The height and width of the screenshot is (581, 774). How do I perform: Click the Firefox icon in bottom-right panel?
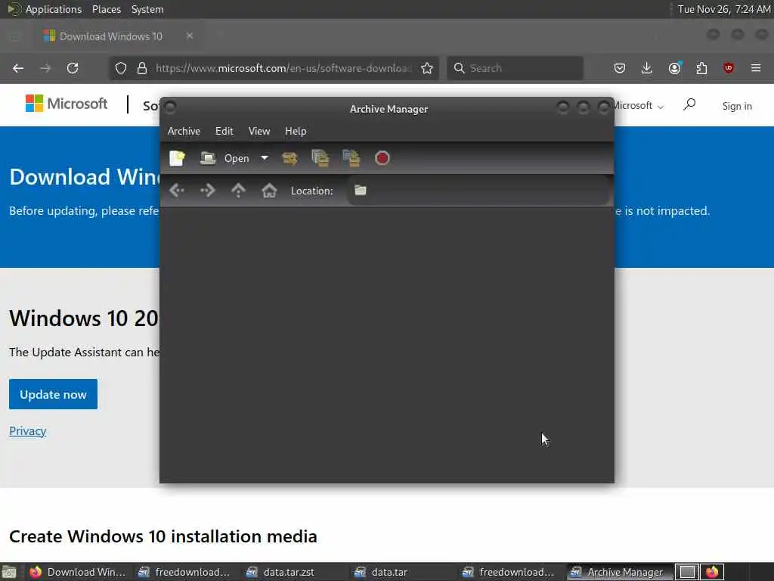coord(712,572)
